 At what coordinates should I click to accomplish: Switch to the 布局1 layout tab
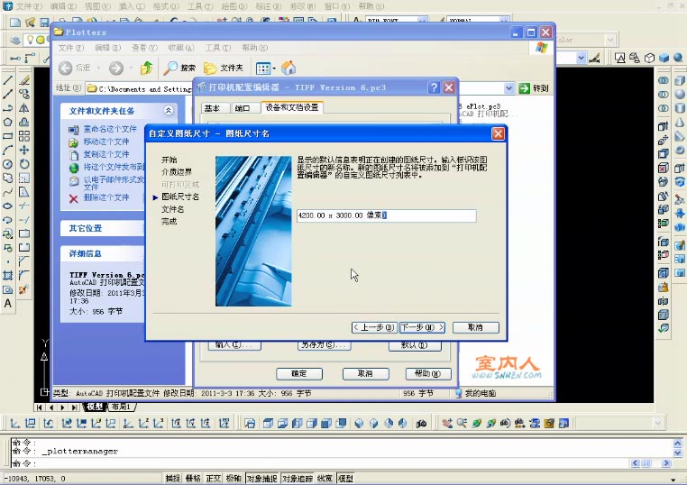pos(121,407)
